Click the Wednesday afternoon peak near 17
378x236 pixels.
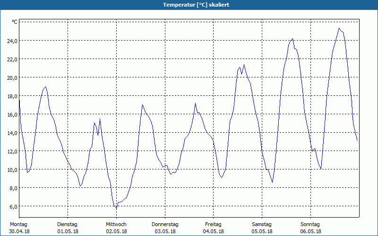point(143,104)
